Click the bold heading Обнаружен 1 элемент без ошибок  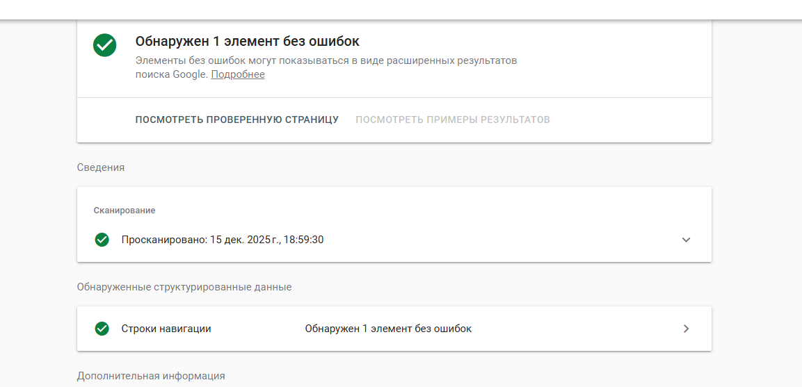point(247,42)
